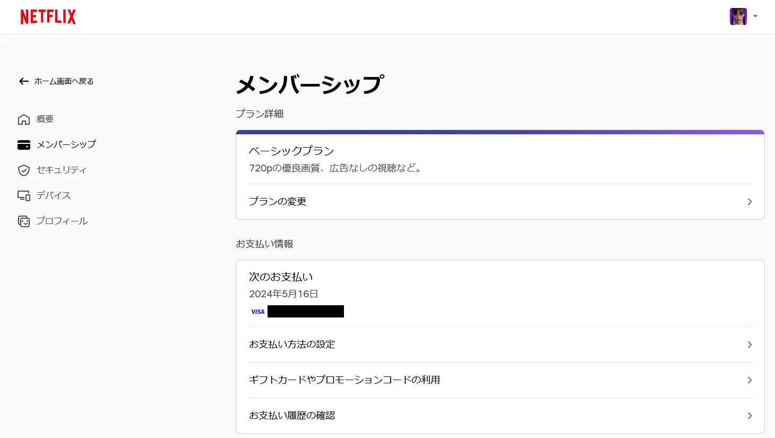Click the セキュリティ shield icon
This screenshot has width=775, height=438.
[24, 170]
